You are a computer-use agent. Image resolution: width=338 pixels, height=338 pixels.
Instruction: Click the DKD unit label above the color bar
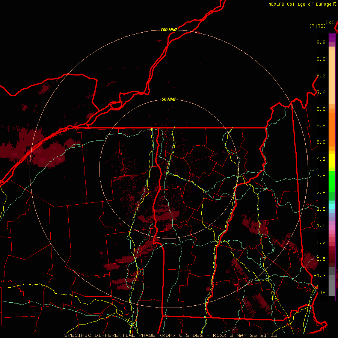click(330, 23)
